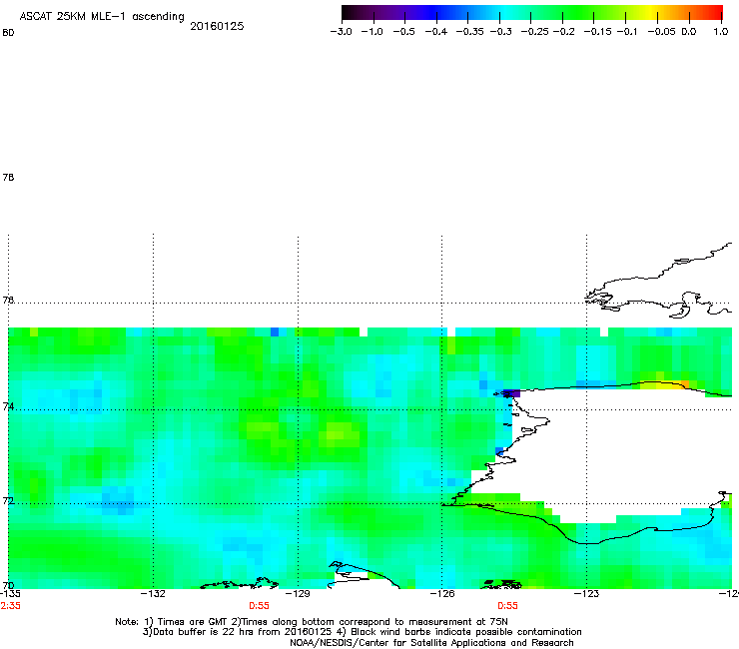Click the orange data cell near the coastline

(685, 384)
